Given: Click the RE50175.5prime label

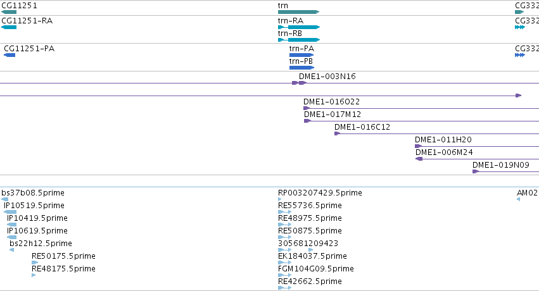Looking at the screenshot, I should tap(63, 256).
